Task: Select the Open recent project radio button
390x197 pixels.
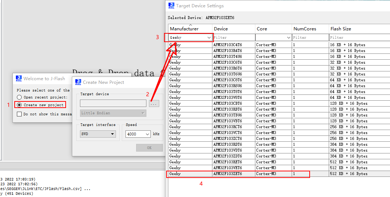Action: tap(19, 97)
